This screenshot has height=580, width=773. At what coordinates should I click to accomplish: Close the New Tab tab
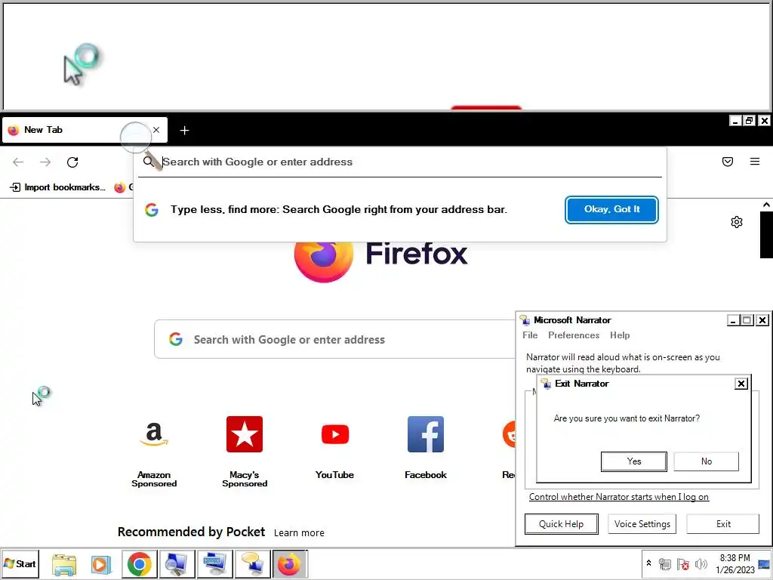coord(156,130)
